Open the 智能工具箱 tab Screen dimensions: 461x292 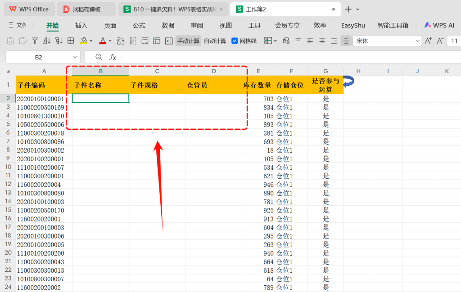(393, 26)
